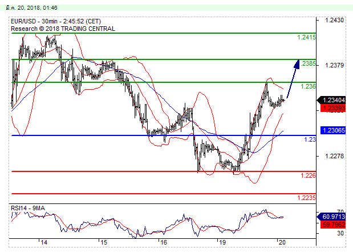Click the date axis label 14
This screenshot has height=252, width=353.
[x=44, y=242]
